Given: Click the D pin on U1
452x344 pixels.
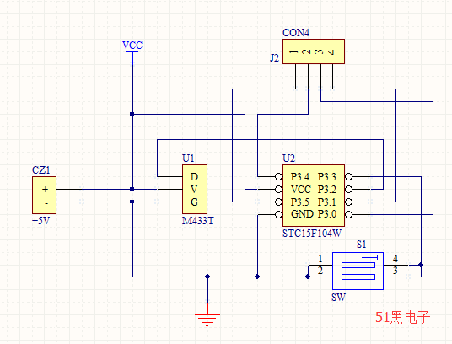Looking at the screenshot, I should coord(194,176).
